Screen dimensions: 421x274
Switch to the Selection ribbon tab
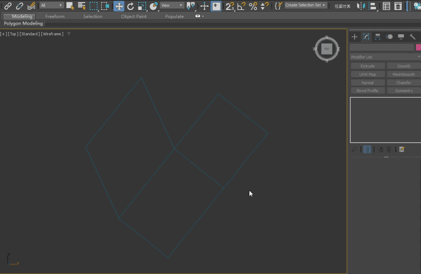pyautogui.click(x=93, y=16)
